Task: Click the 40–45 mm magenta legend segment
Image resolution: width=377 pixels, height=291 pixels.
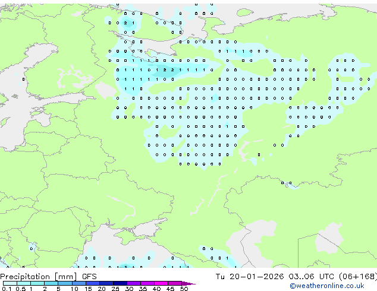Action: click(x=161, y=283)
